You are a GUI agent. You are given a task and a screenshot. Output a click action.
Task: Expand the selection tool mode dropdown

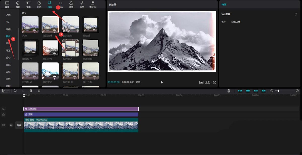8,91
